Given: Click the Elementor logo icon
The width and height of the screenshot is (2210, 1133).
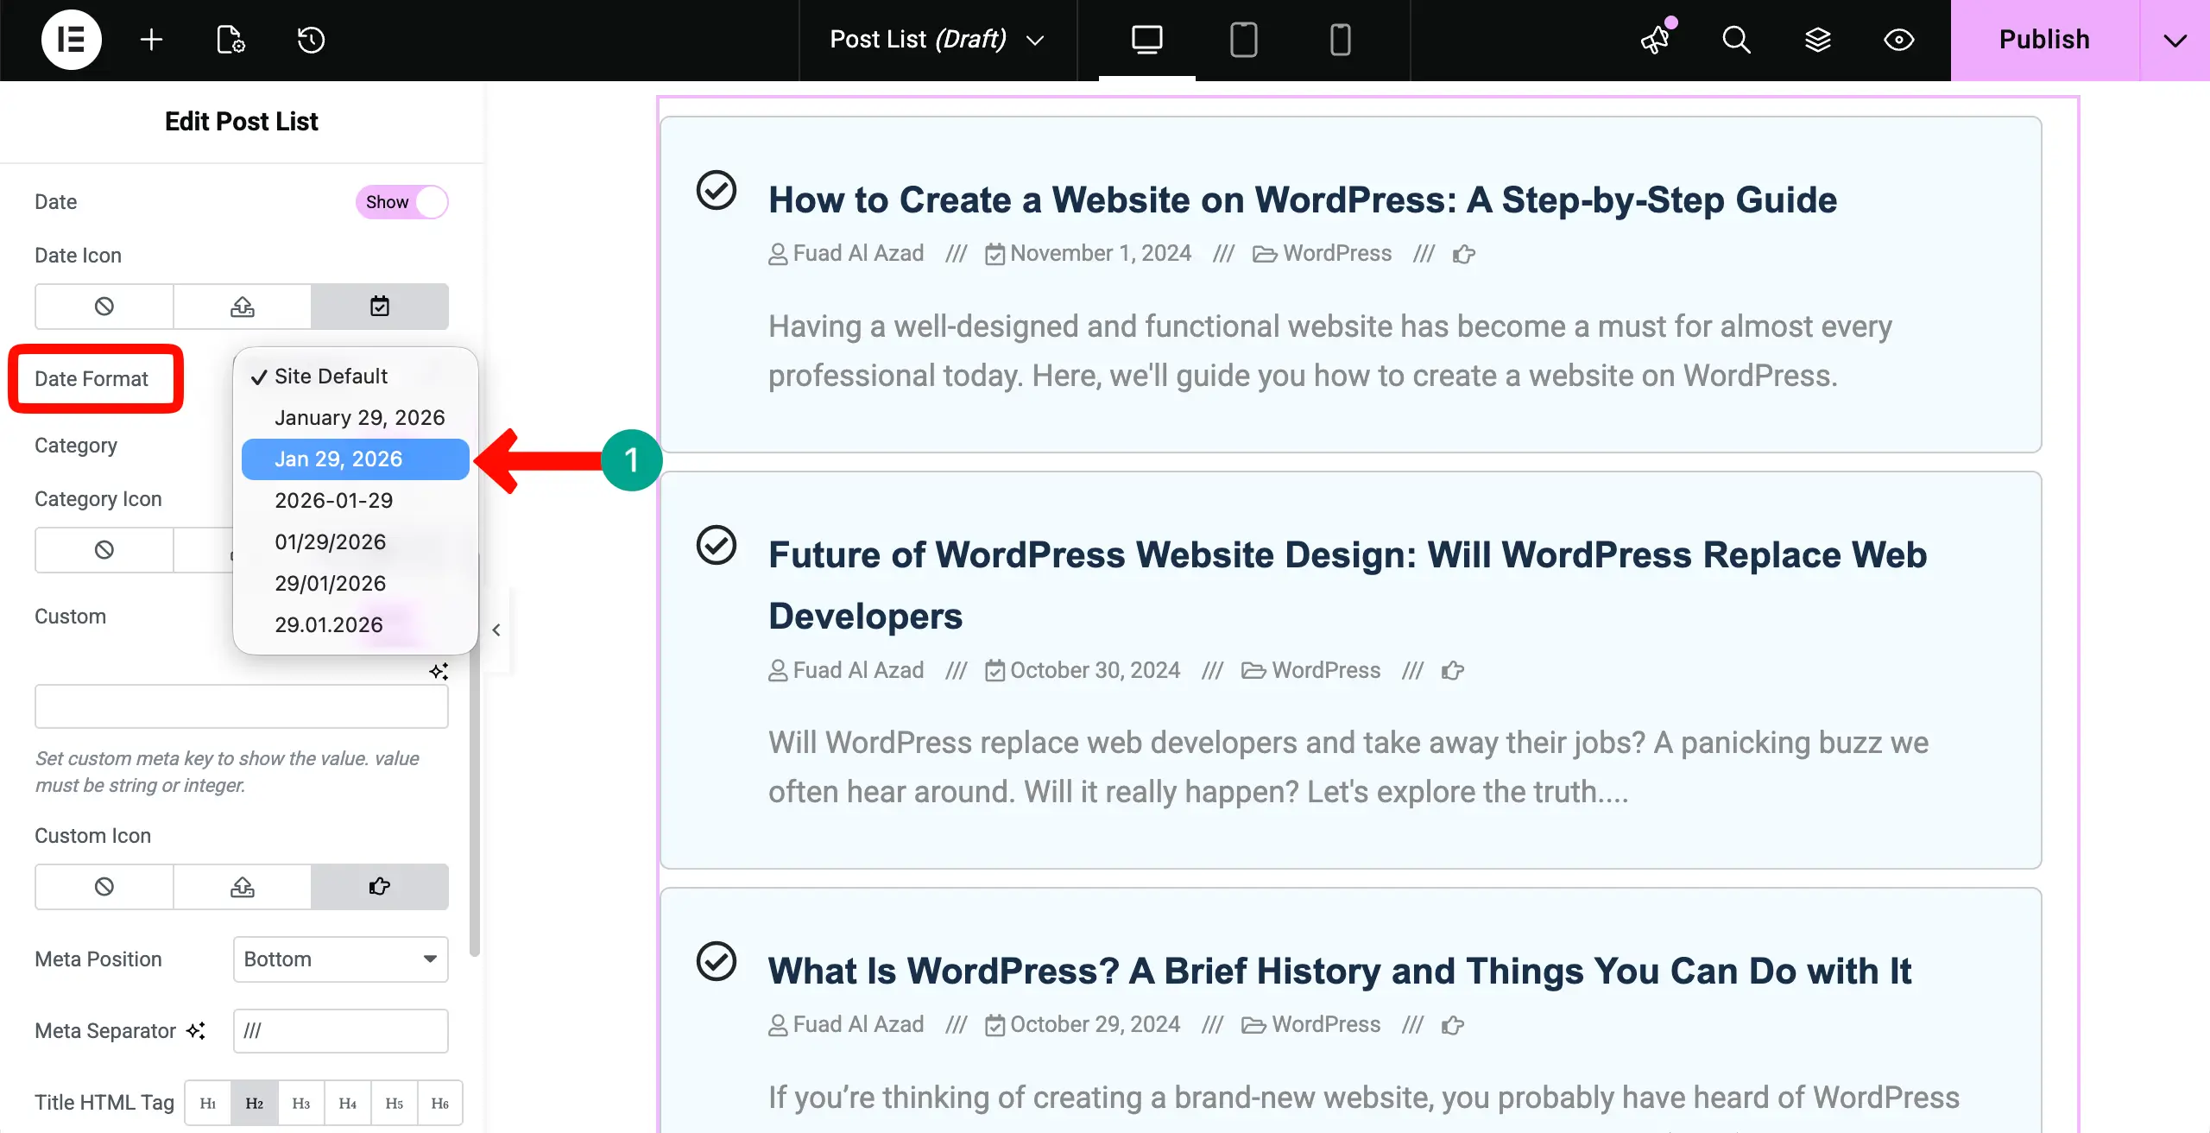Looking at the screenshot, I should [71, 40].
